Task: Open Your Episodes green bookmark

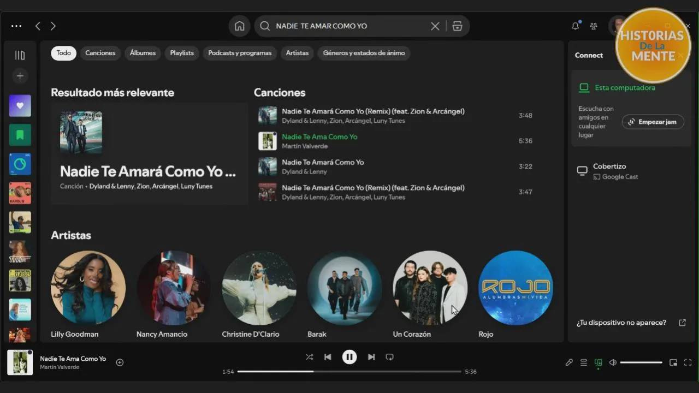Action: click(20, 135)
